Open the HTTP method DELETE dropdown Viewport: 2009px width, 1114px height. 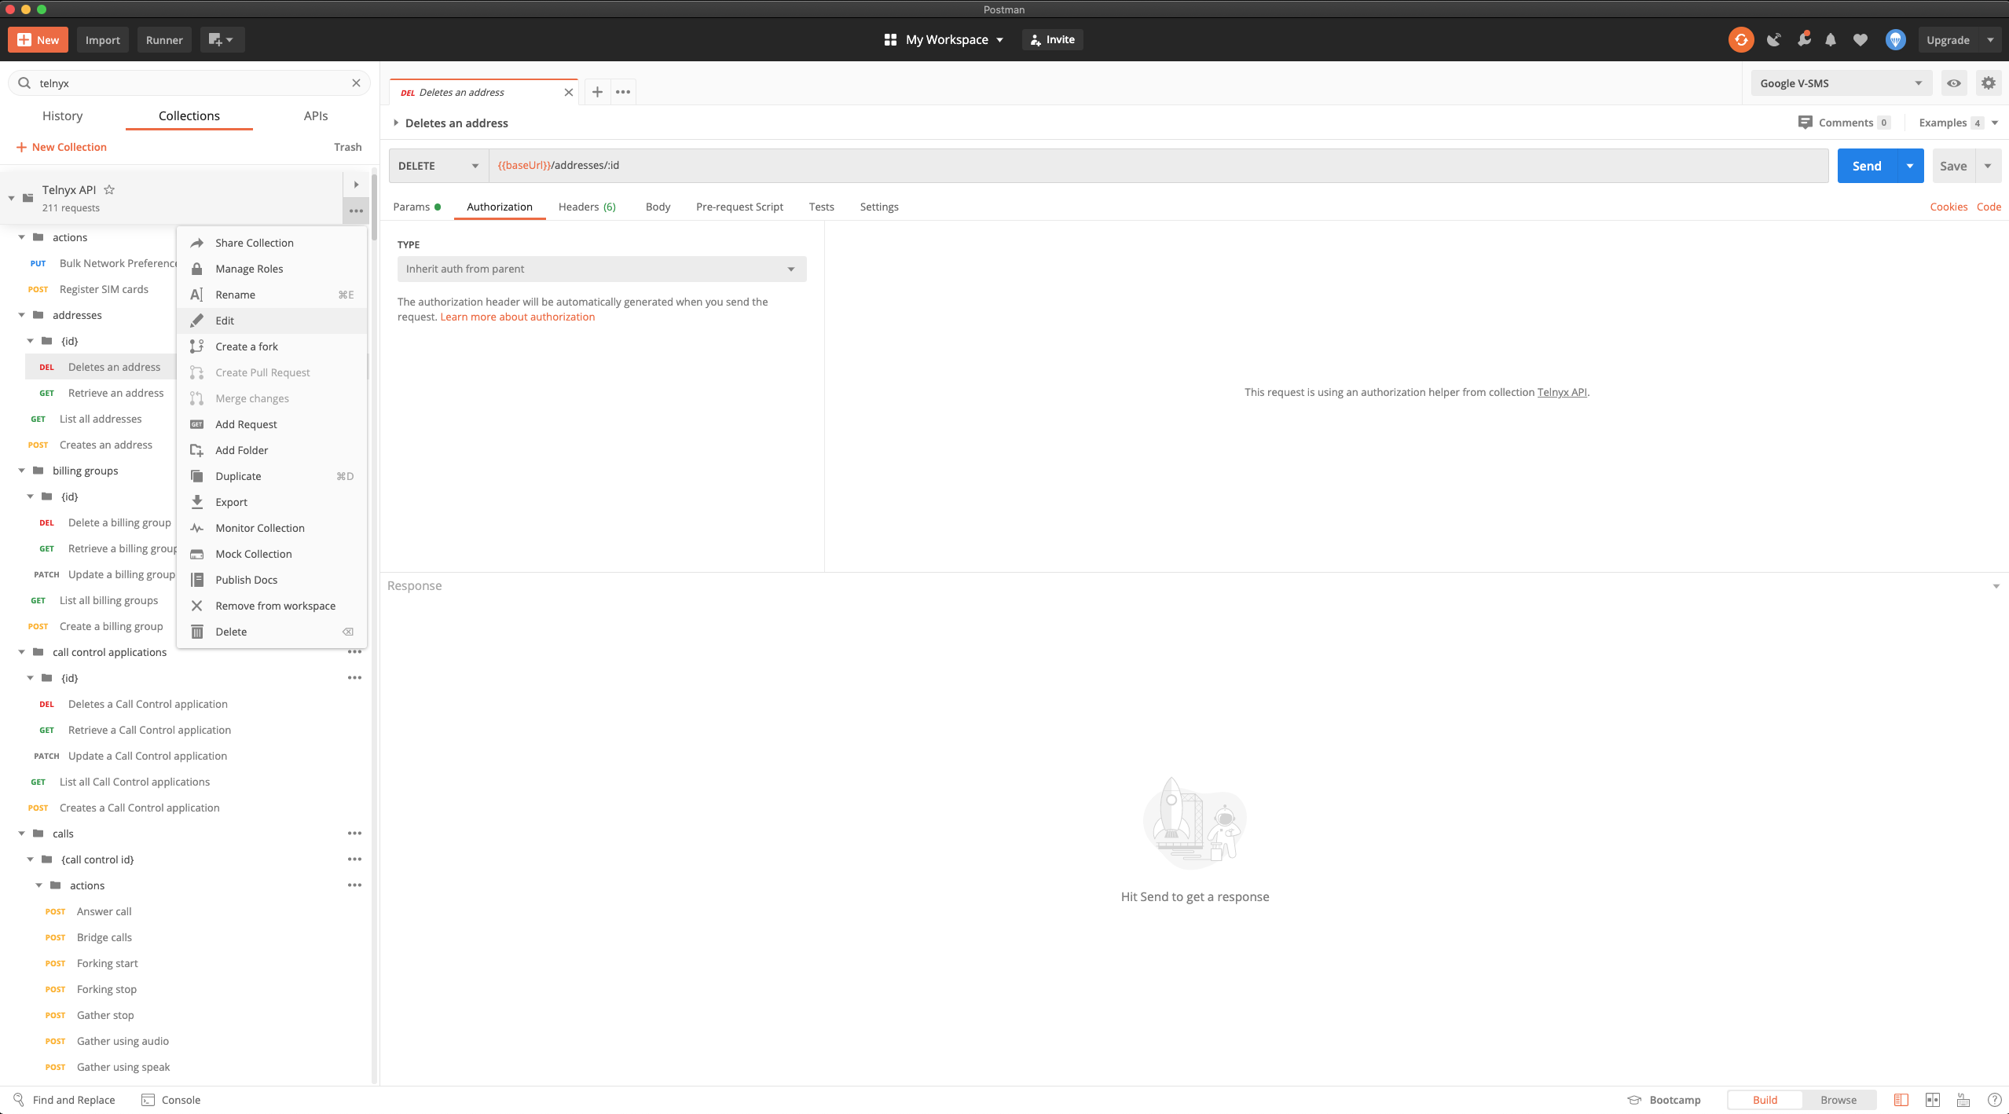tap(438, 166)
